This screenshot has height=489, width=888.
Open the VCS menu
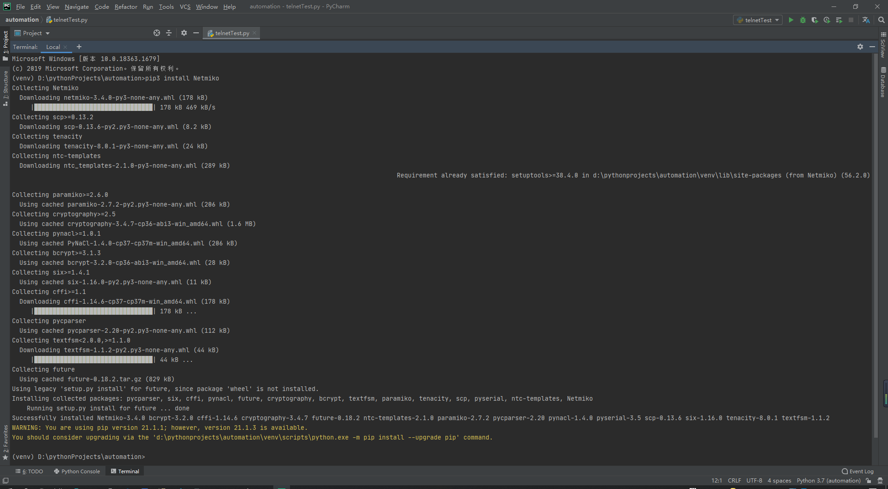[185, 6]
